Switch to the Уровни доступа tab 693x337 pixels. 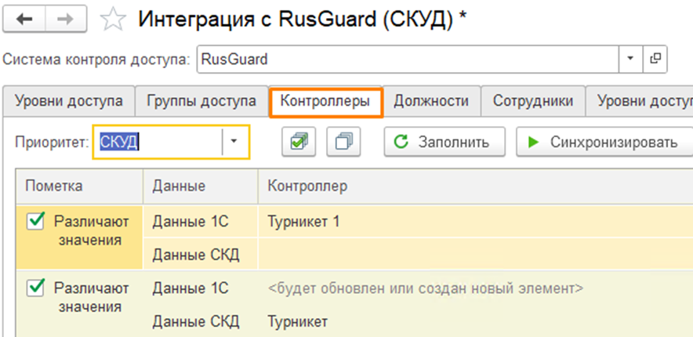(x=68, y=101)
